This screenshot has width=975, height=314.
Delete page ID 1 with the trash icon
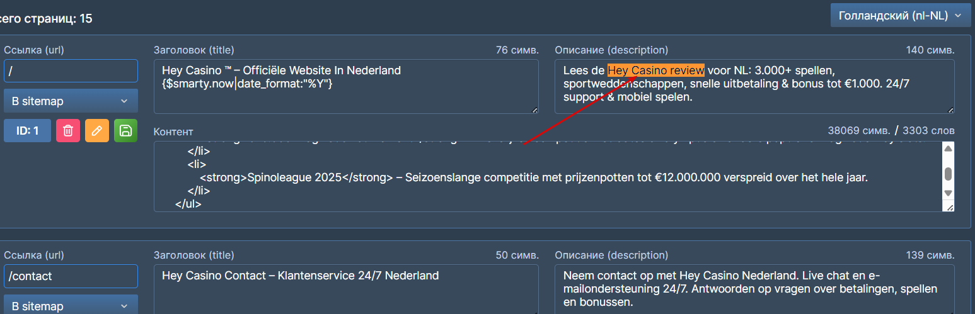(x=68, y=131)
